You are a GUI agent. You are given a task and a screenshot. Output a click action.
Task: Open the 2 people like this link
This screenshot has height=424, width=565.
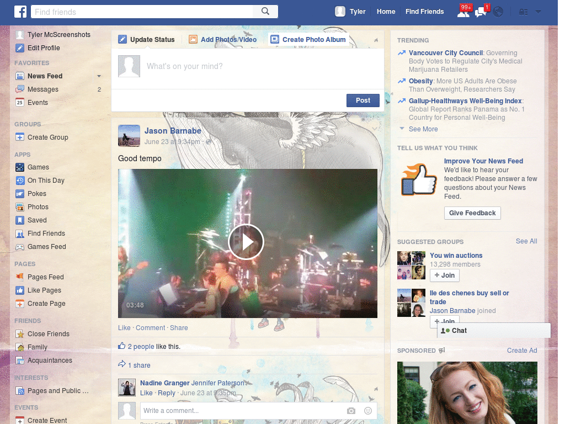click(x=141, y=347)
